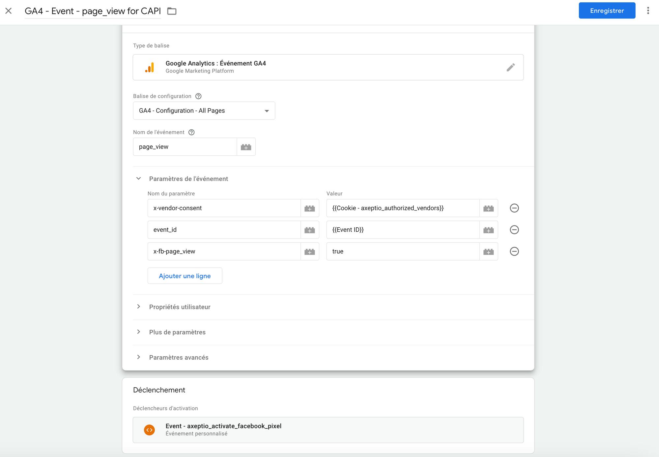Click the x-fb-page_view parameter name field
This screenshot has height=457, width=659.
pos(224,251)
